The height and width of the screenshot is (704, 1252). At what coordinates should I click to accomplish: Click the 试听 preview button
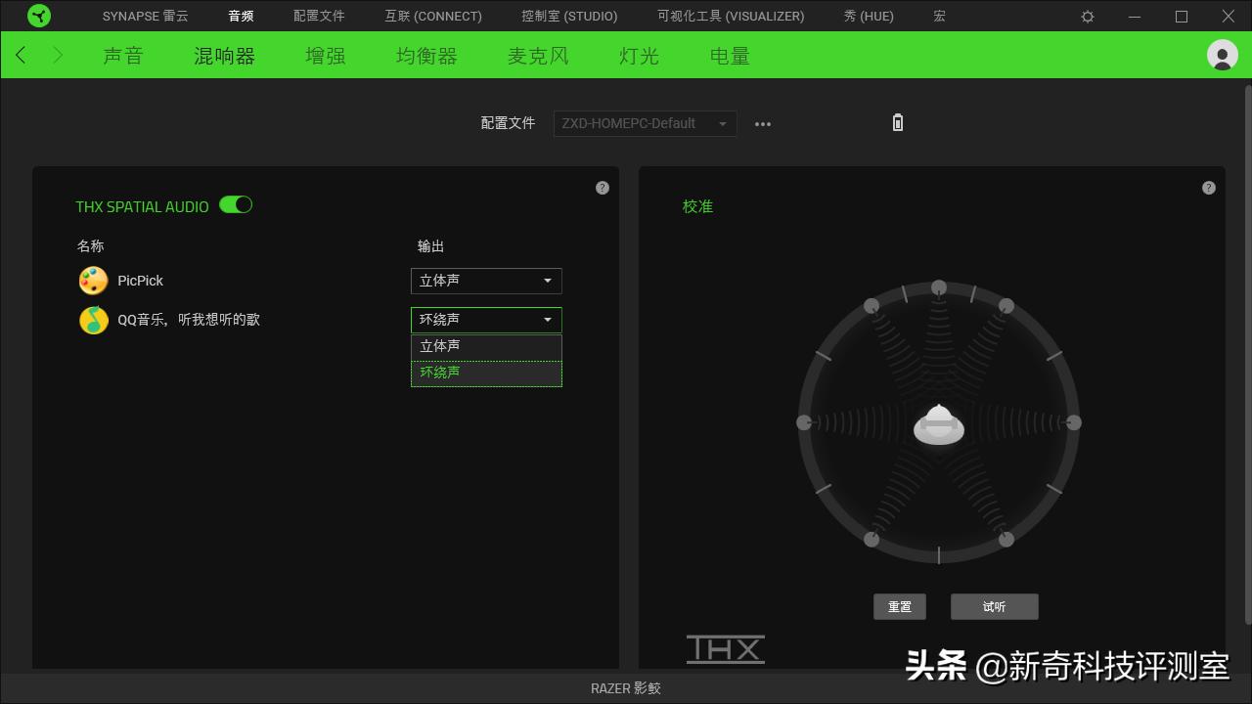(994, 606)
